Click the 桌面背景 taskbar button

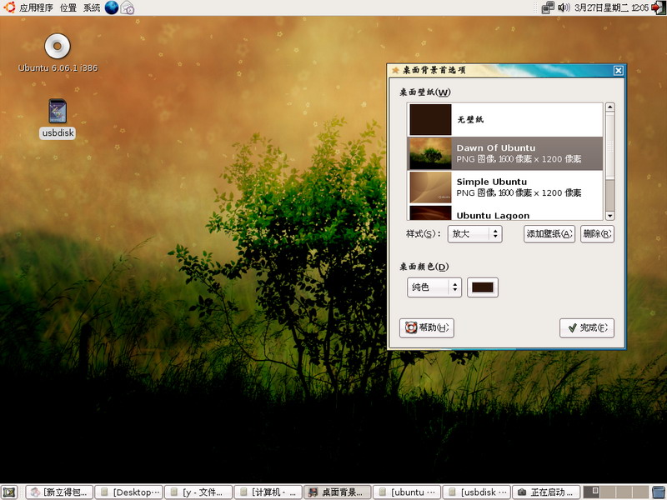(338, 492)
